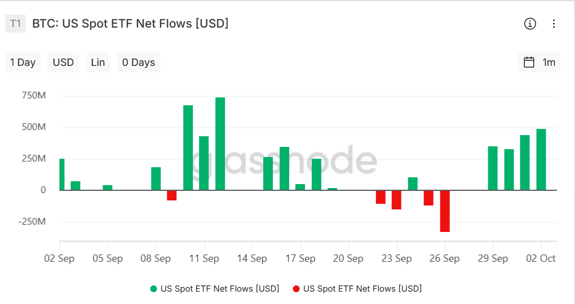Select the 1m time range button
This screenshot has width=575, height=304.
click(x=549, y=62)
